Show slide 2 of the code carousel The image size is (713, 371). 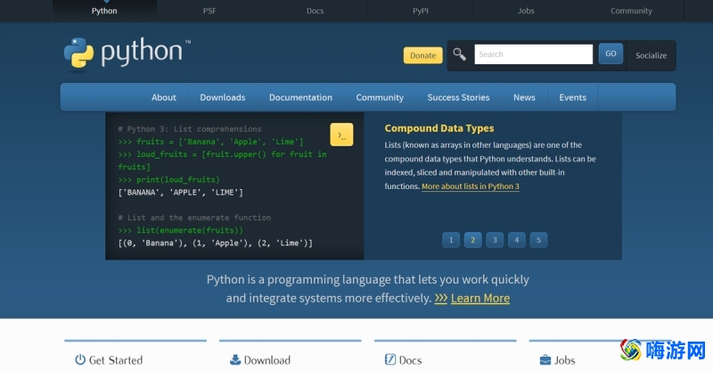(473, 240)
